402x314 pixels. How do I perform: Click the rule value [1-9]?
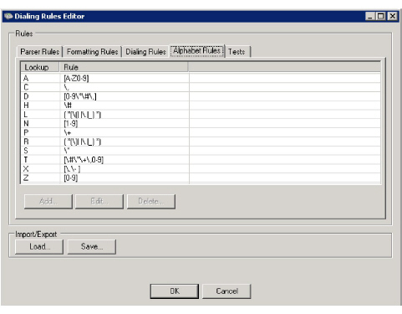(71, 124)
